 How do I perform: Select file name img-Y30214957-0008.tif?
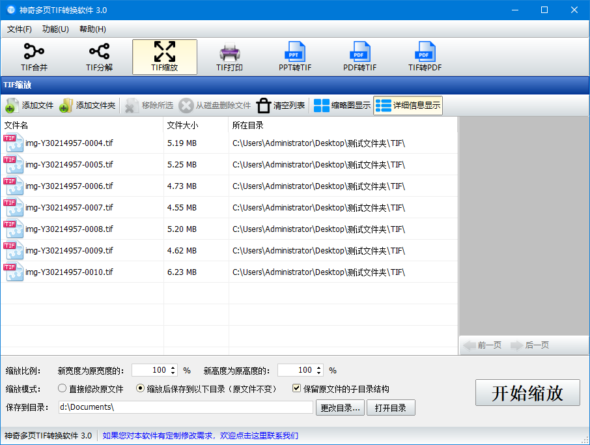(x=69, y=229)
